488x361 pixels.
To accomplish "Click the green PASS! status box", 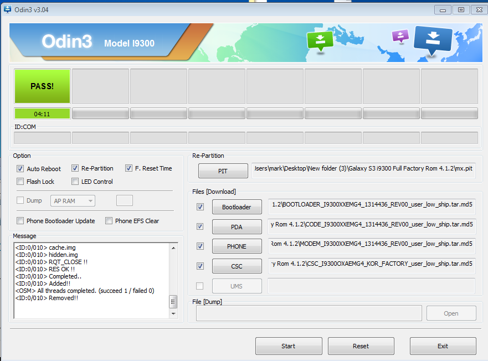I will coord(42,86).
